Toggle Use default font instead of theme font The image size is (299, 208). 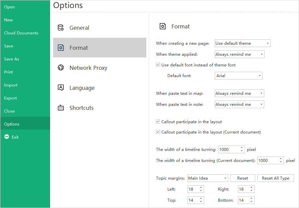(x=158, y=65)
